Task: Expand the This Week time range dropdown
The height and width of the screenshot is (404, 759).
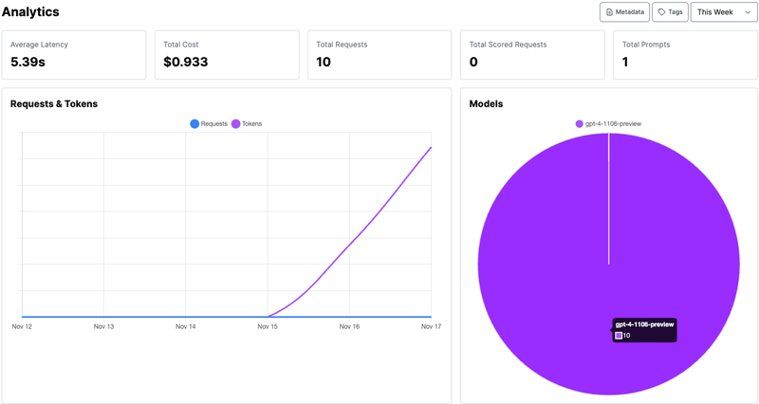Action: tap(724, 12)
